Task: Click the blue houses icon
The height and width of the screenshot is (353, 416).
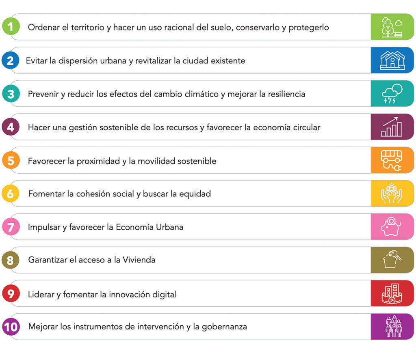Action: 392,60
